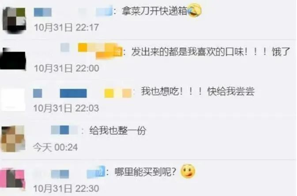Open the avatar of the 拿菜刀开快递箱 commenter
The width and height of the screenshot is (297, 196).
[x=14, y=20]
